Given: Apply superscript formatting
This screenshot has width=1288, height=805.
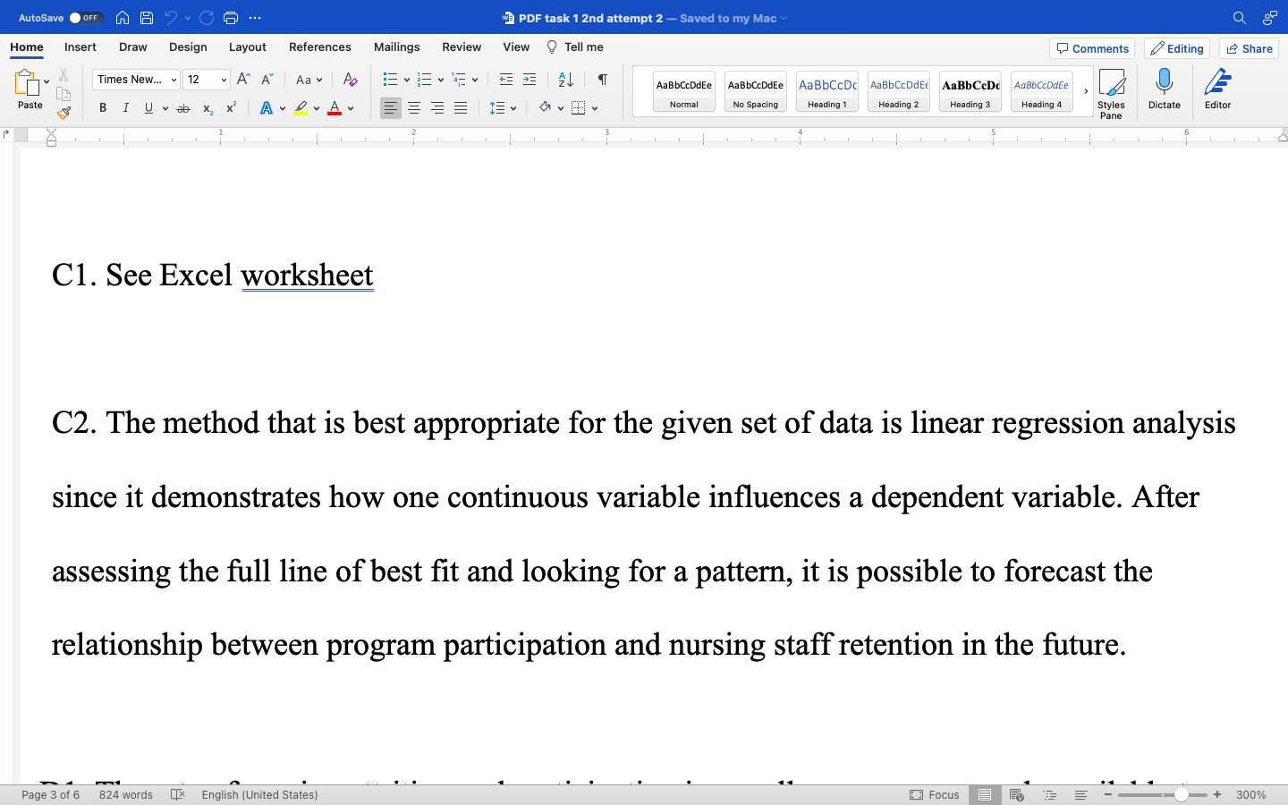Looking at the screenshot, I should [x=231, y=107].
